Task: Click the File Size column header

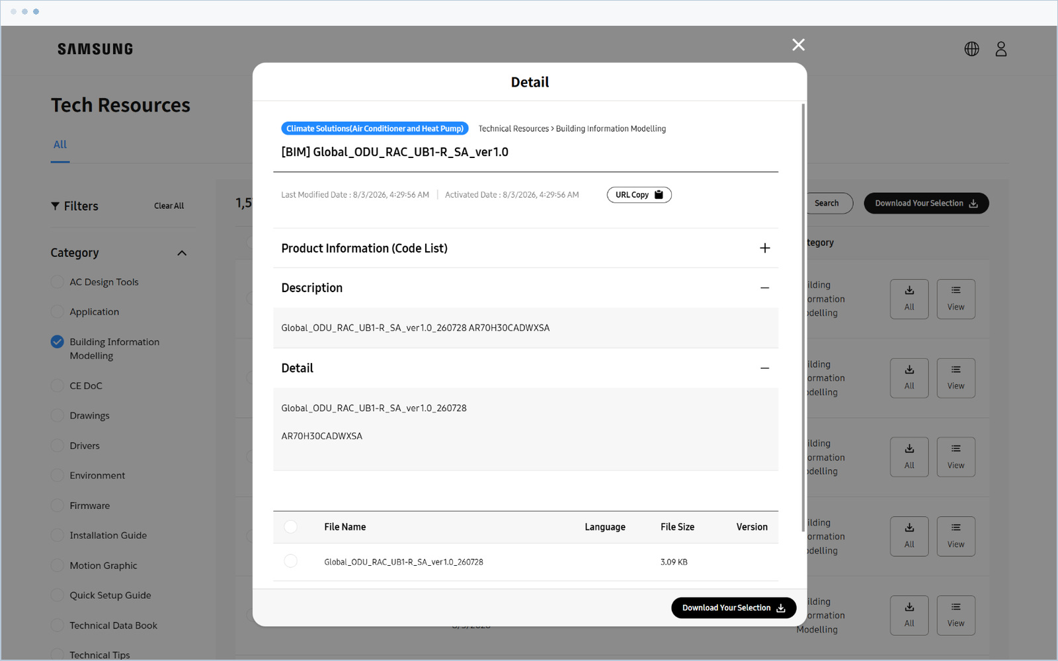Action: tap(677, 527)
